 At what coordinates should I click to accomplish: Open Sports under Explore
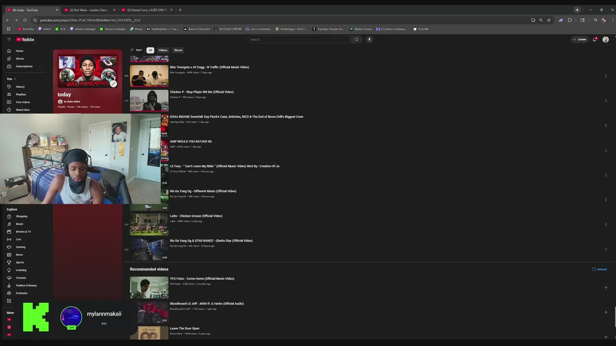pos(20,262)
